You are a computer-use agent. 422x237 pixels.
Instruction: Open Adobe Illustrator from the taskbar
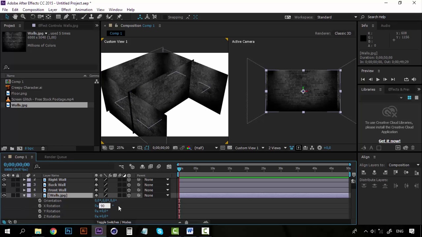83,231
